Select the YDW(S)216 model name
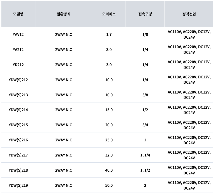Viewport: 213px width, 194px height. pyautogui.click(x=18, y=140)
